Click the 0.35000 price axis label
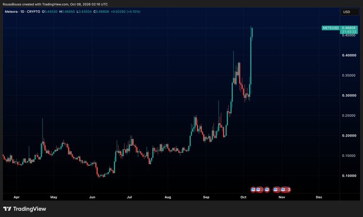Image resolution: width=363 pixels, height=217 pixels. (x=349, y=75)
